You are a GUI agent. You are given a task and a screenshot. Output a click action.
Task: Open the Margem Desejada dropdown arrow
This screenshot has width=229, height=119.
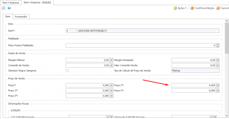218,60
